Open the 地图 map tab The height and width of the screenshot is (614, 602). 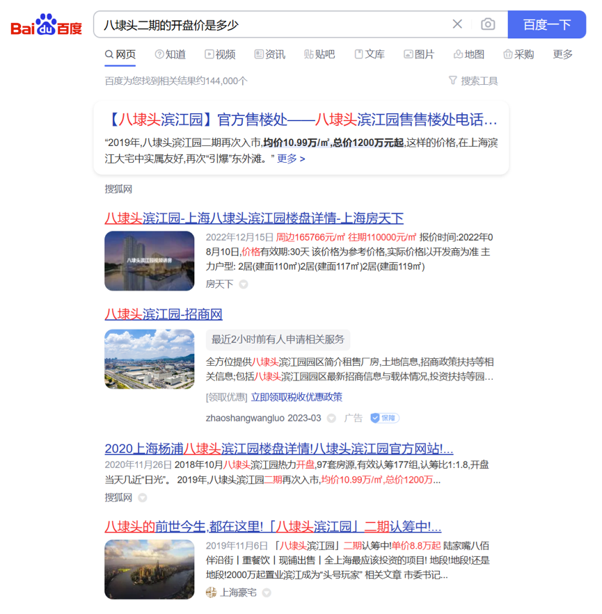click(468, 54)
